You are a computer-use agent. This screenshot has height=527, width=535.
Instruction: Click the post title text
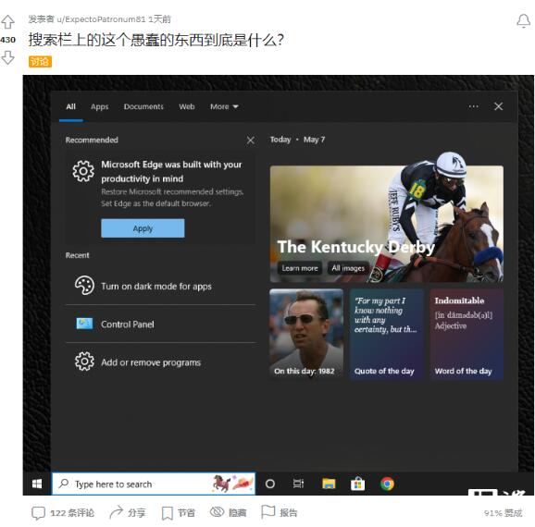coord(156,40)
